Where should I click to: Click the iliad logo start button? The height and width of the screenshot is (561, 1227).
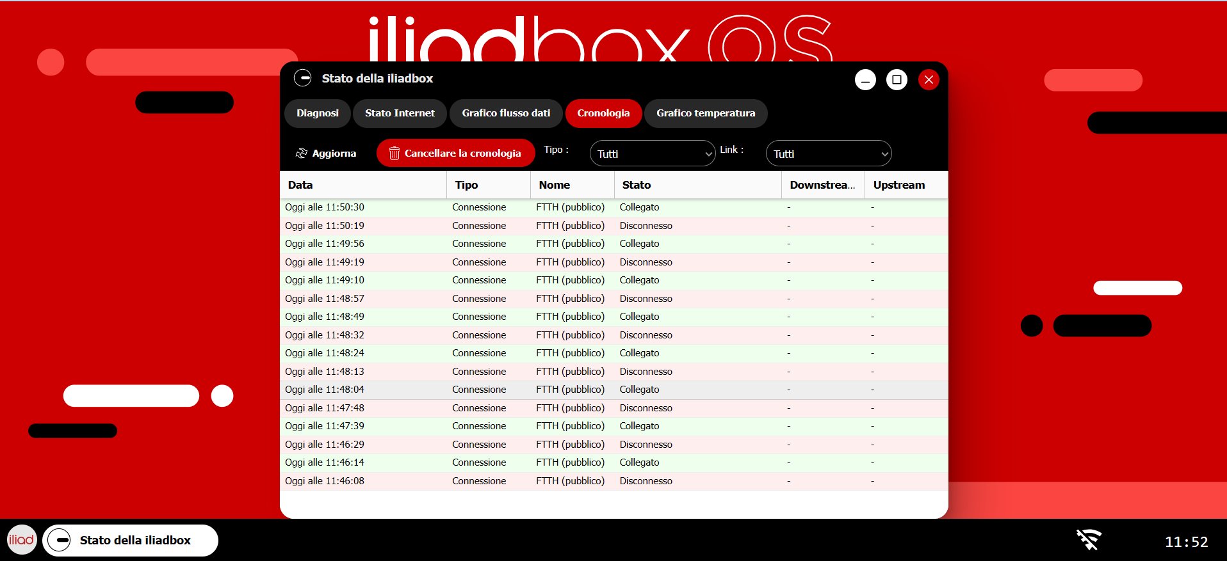click(x=22, y=540)
